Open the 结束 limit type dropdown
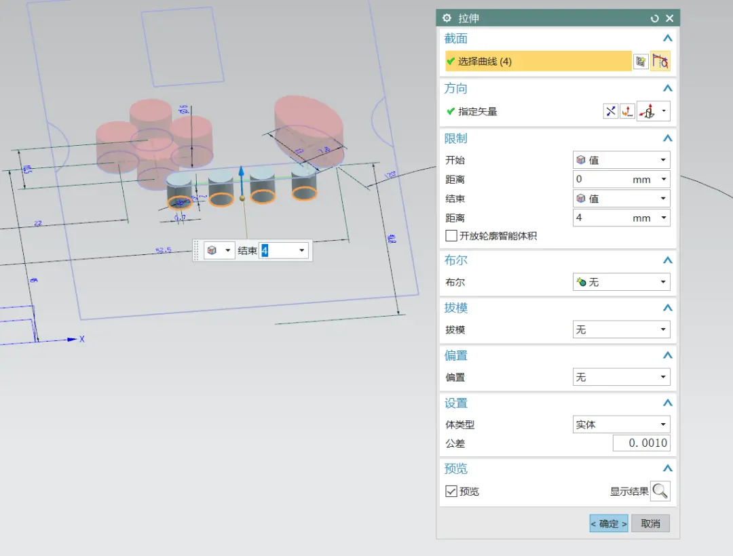The height and width of the screenshot is (556, 733). 621,199
